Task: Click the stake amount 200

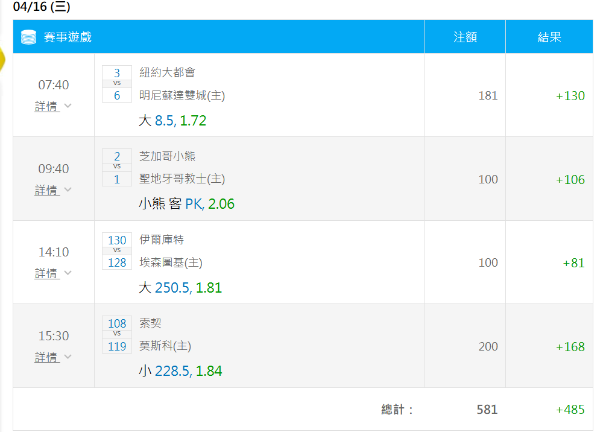Action: [x=488, y=346]
